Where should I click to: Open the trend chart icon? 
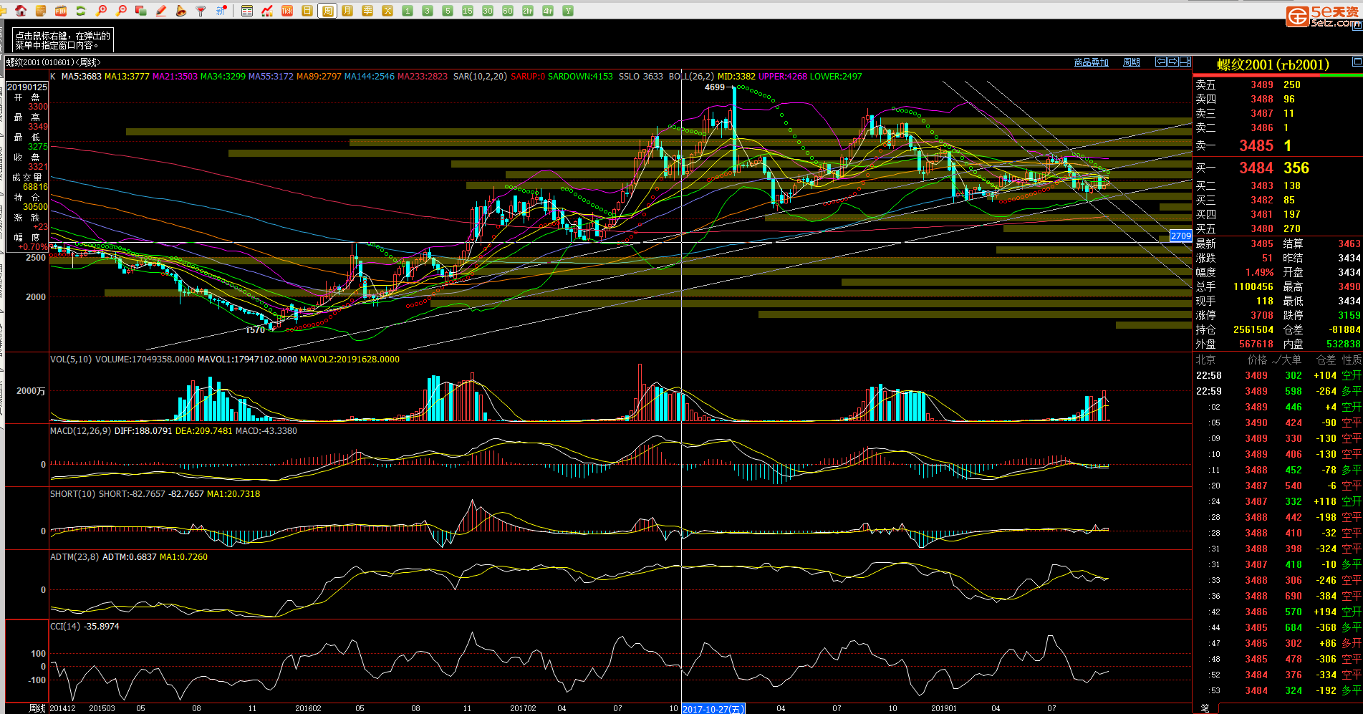[x=267, y=11]
